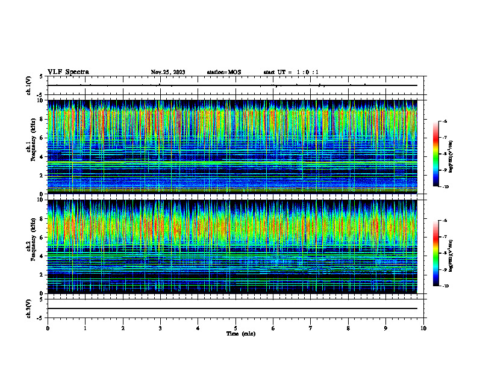
Task: Select the date text "Nov.25, 2023"
Action: click(168, 72)
